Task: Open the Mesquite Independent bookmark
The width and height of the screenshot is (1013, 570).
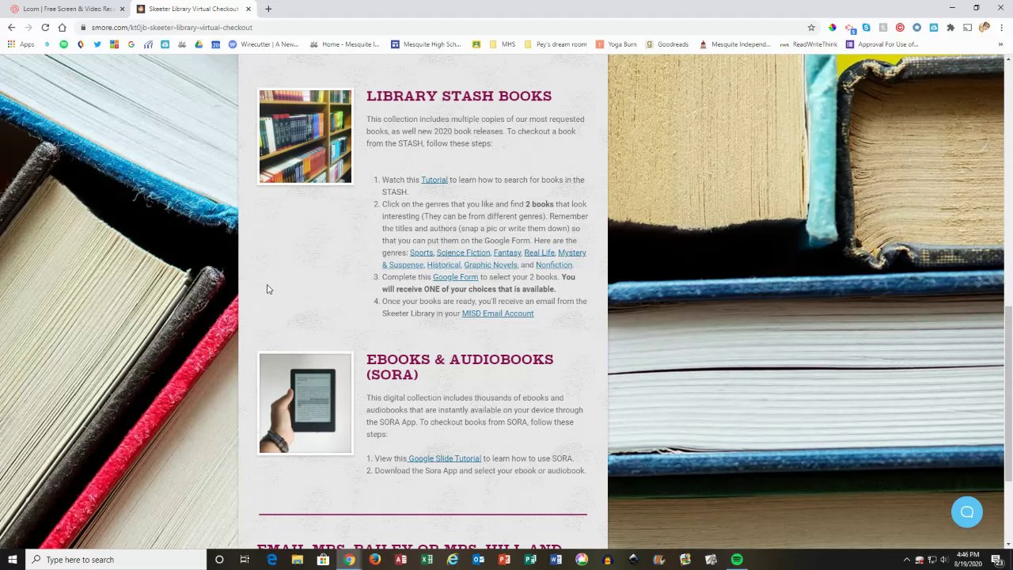Action: pyautogui.click(x=734, y=44)
